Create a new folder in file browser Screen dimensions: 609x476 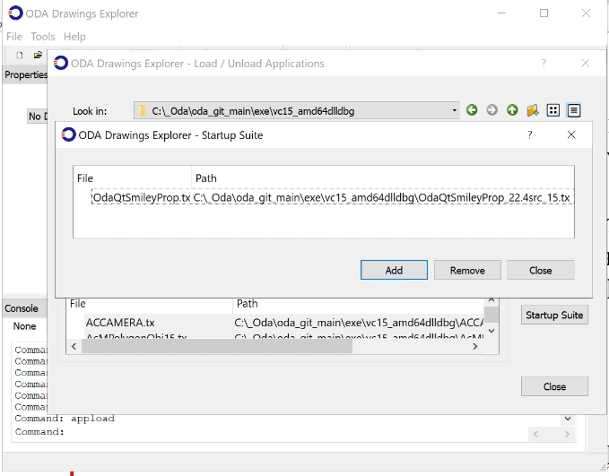(x=533, y=110)
